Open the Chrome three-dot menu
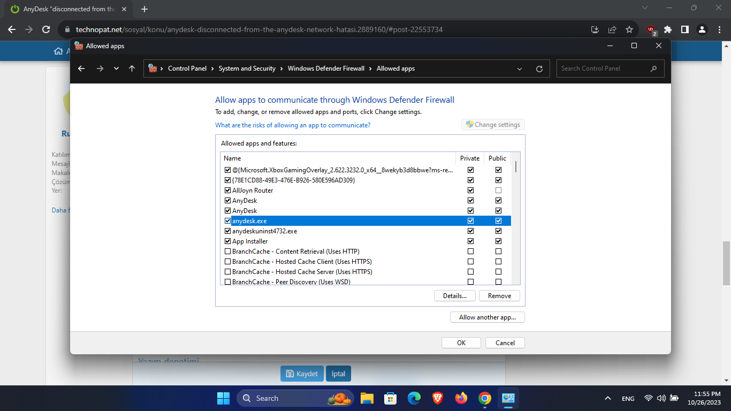Screen dimensions: 731x411 pyautogui.click(x=719, y=29)
